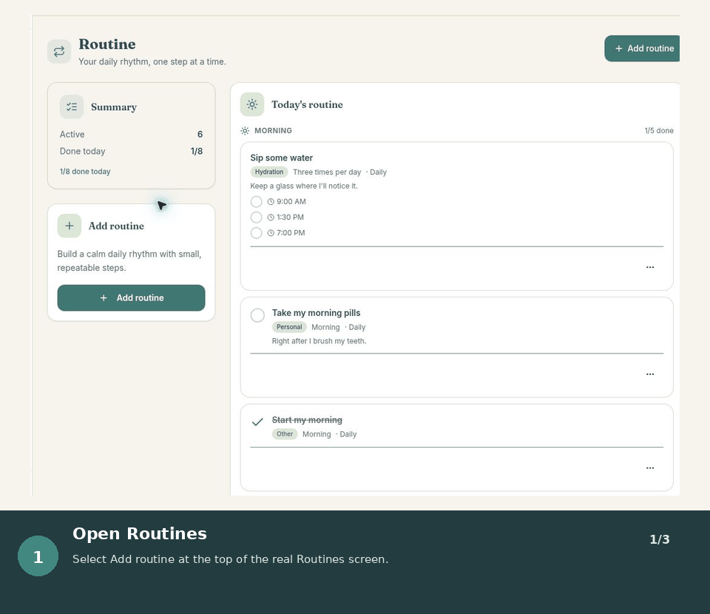
Task: Click the 1/5 done counter
Action: [x=659, y=131]
